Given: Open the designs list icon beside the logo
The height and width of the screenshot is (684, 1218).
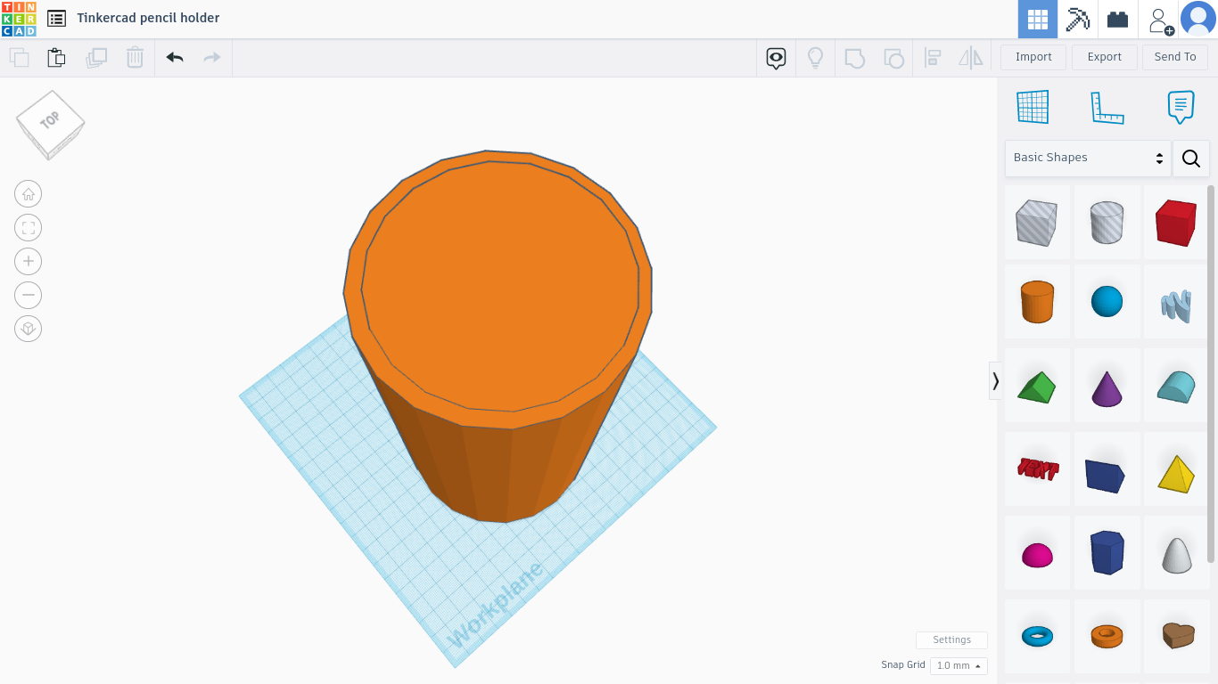Looking at the screenshot, I should pos(56,18).
